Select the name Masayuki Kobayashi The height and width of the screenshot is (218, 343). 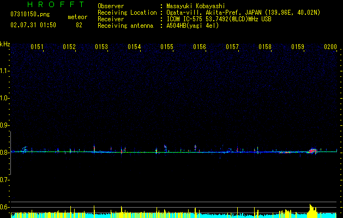tap(196, 6)
